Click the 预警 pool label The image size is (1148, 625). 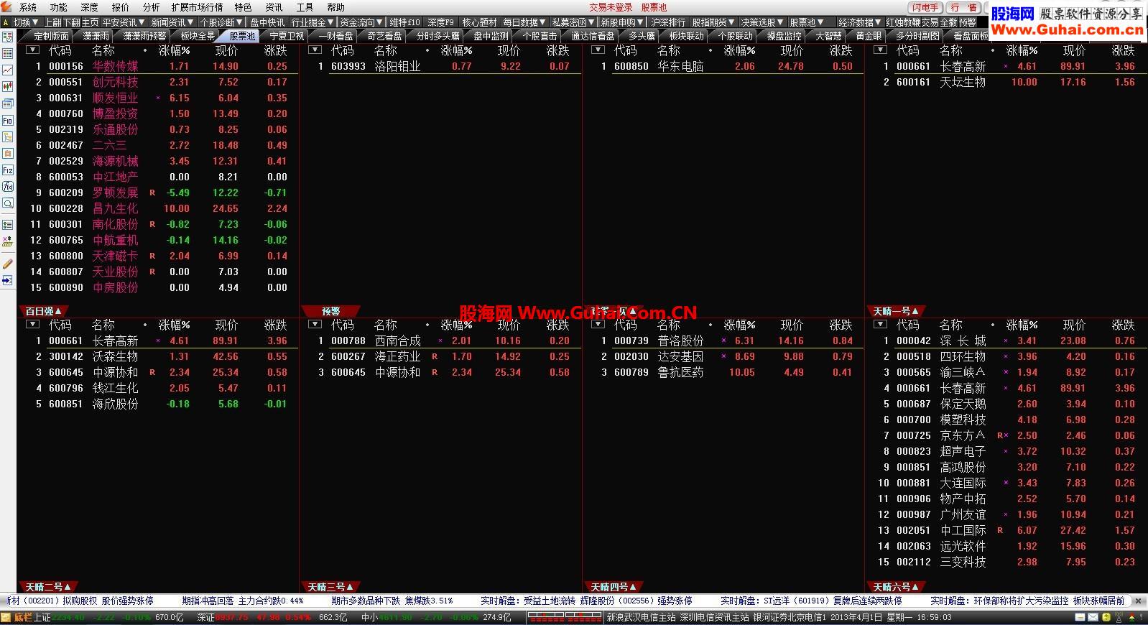(x=330, y=311)
